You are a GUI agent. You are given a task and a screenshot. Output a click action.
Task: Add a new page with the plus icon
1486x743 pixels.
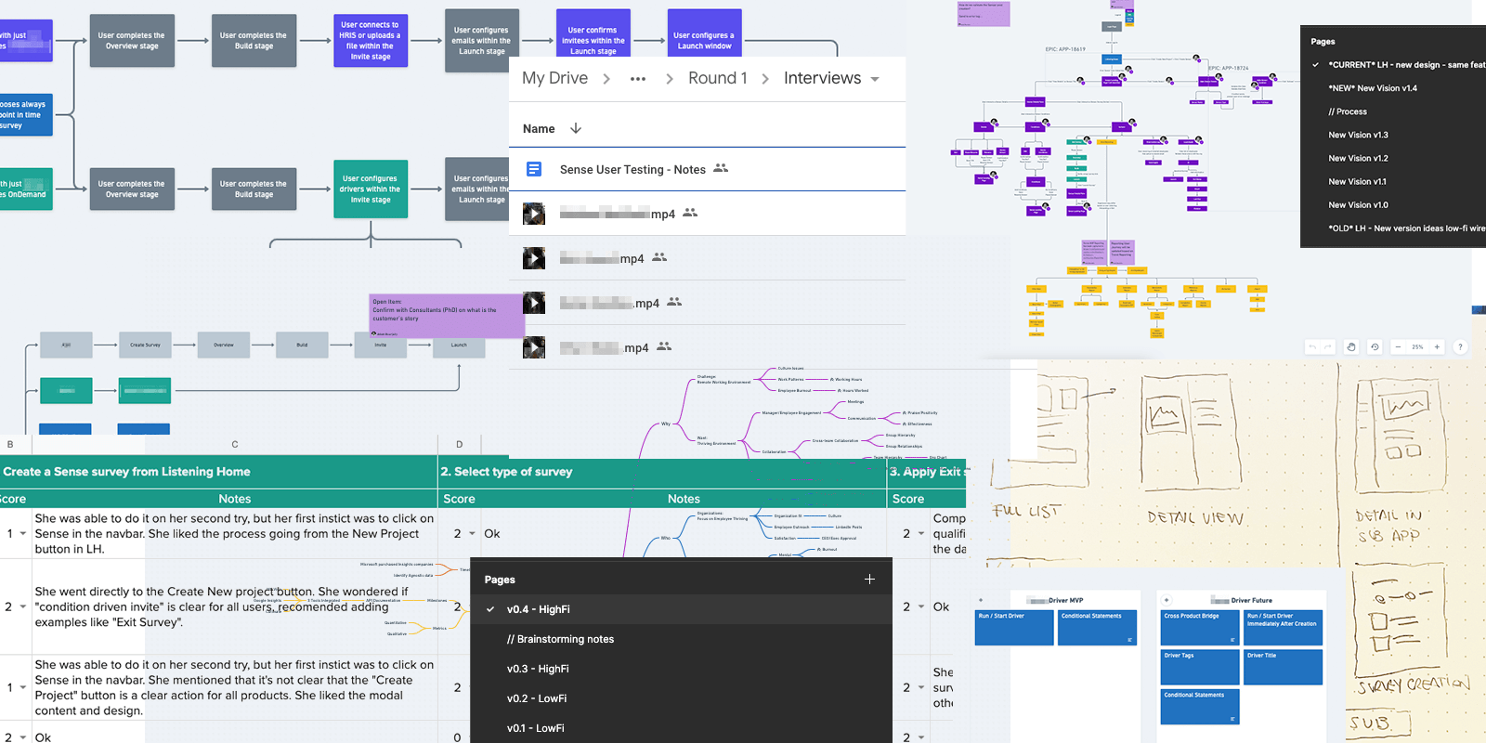869,579
